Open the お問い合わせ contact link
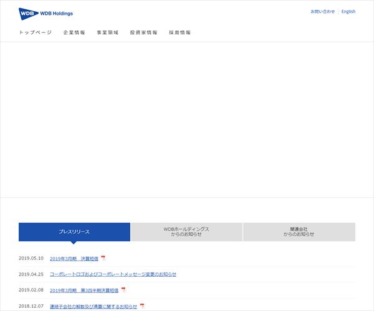 [x=322, y=11]
